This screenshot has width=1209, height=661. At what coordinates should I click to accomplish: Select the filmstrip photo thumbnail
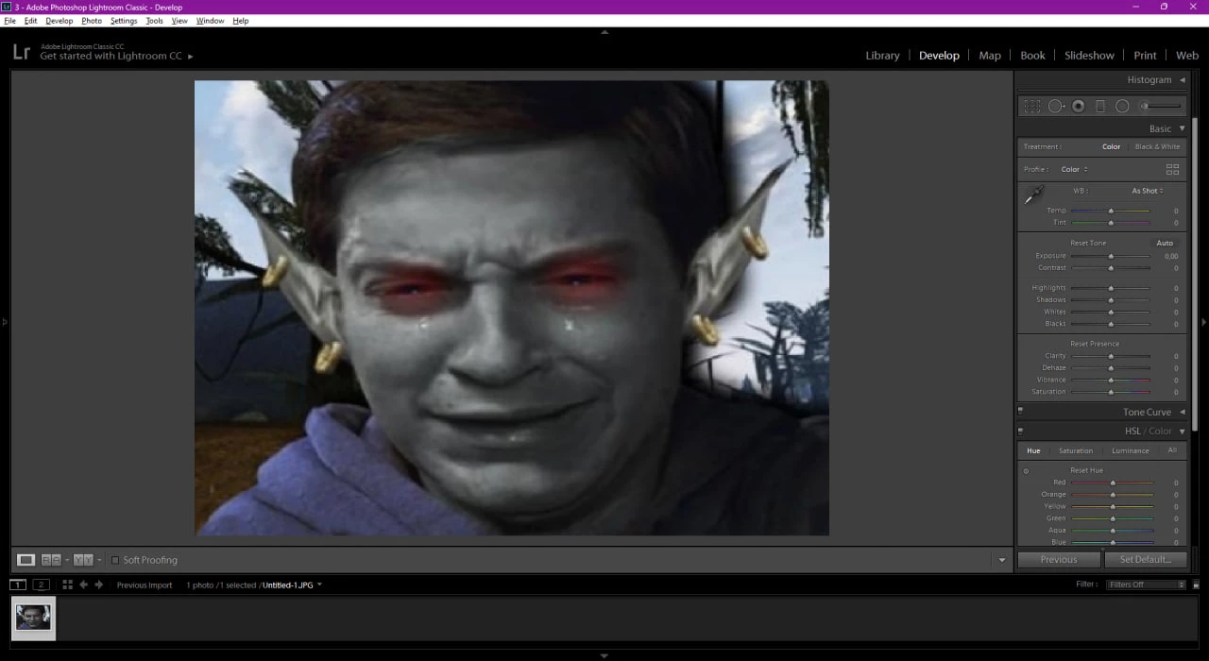tap(33, 618)
